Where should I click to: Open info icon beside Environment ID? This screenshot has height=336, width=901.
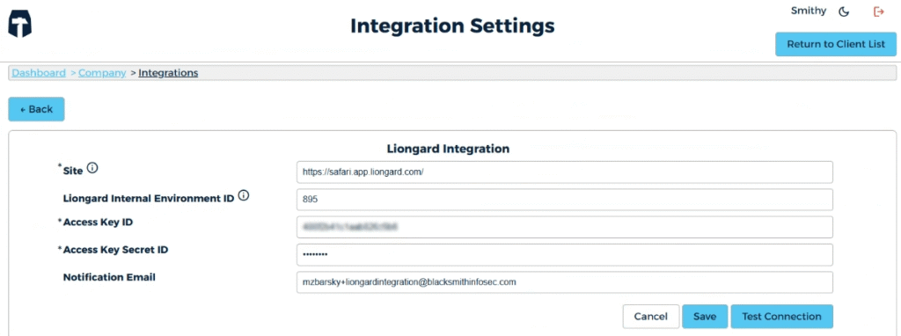[244, 196]
